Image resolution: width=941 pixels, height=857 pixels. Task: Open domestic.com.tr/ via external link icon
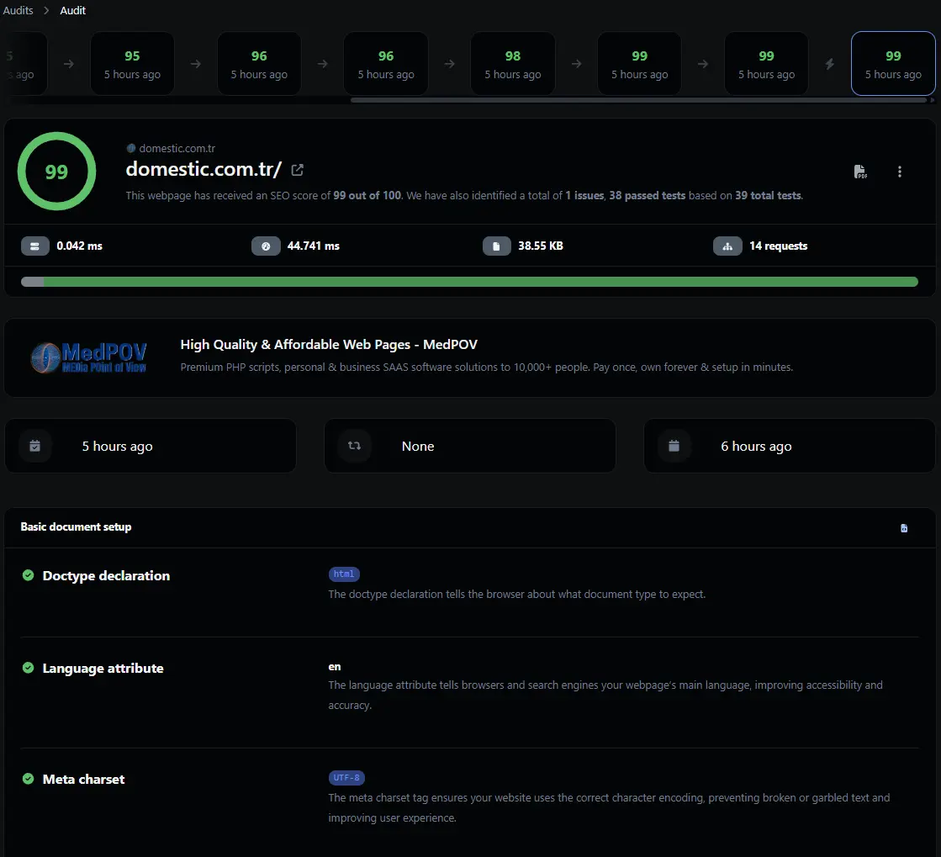click(297, 169)
